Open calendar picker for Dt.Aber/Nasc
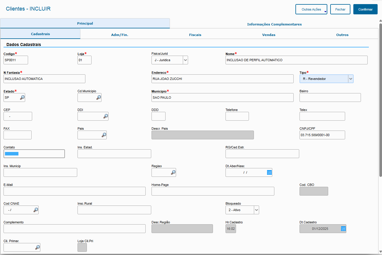This screenshot has height=255, width=382. click(269, 172)
